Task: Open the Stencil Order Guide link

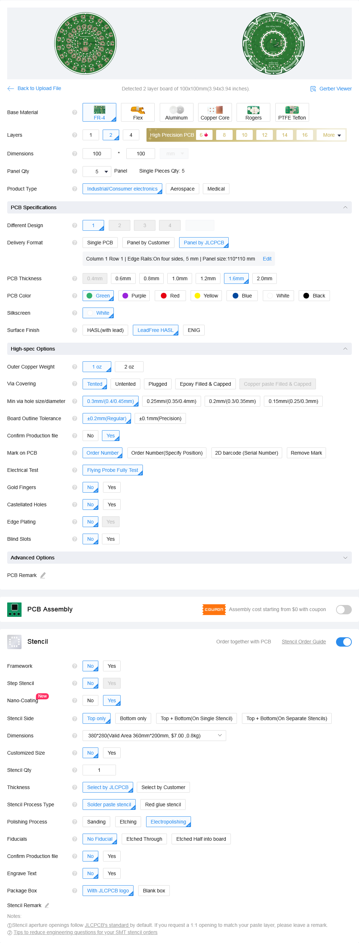Action: 304,642
